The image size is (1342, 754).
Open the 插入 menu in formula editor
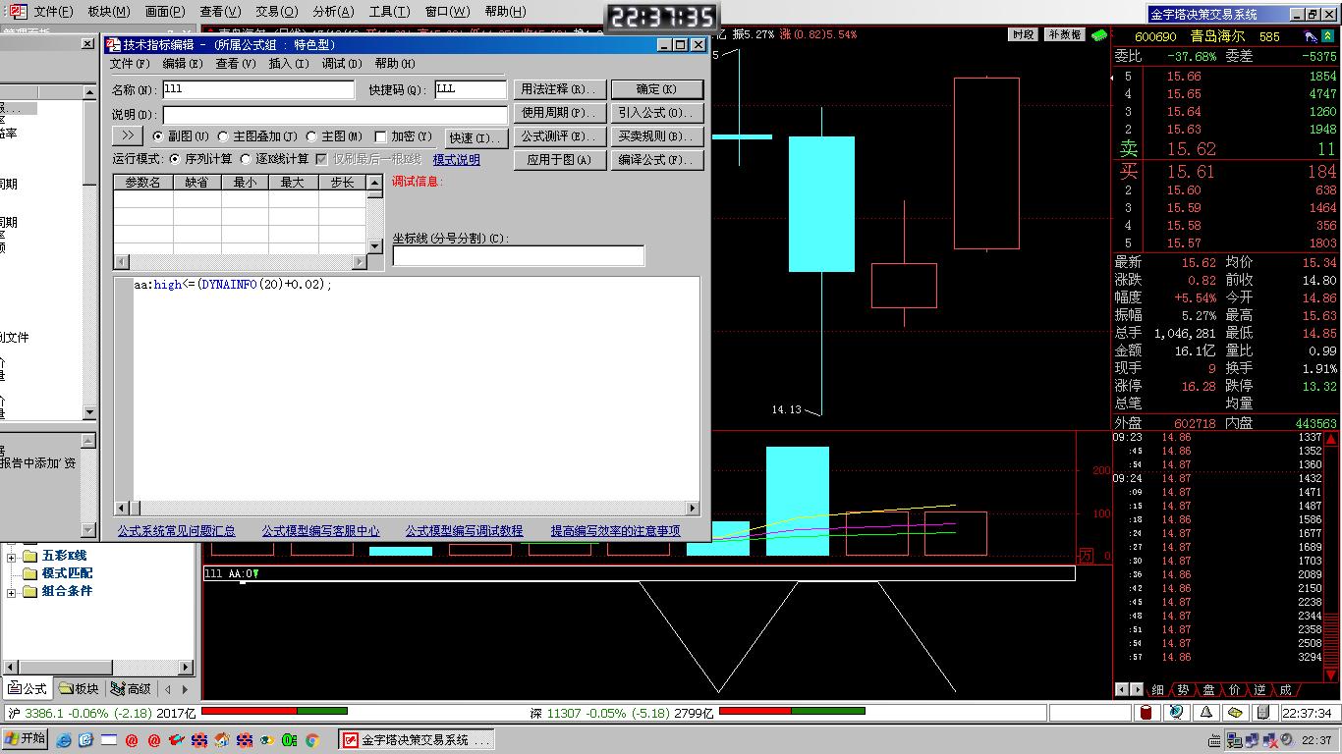point(288,64)
